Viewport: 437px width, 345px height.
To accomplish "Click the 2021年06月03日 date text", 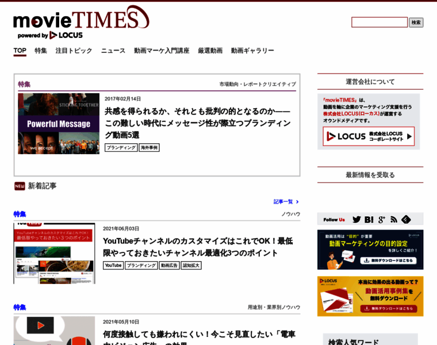I will coord(121,228).
